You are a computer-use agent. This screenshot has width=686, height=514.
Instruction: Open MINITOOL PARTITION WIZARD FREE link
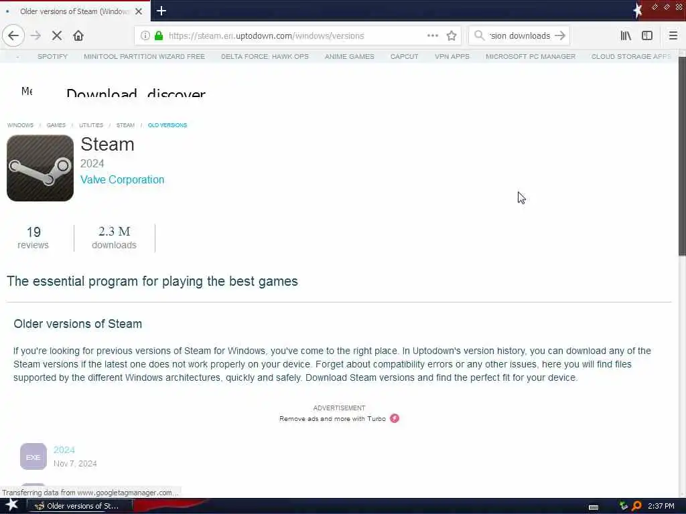145,56
